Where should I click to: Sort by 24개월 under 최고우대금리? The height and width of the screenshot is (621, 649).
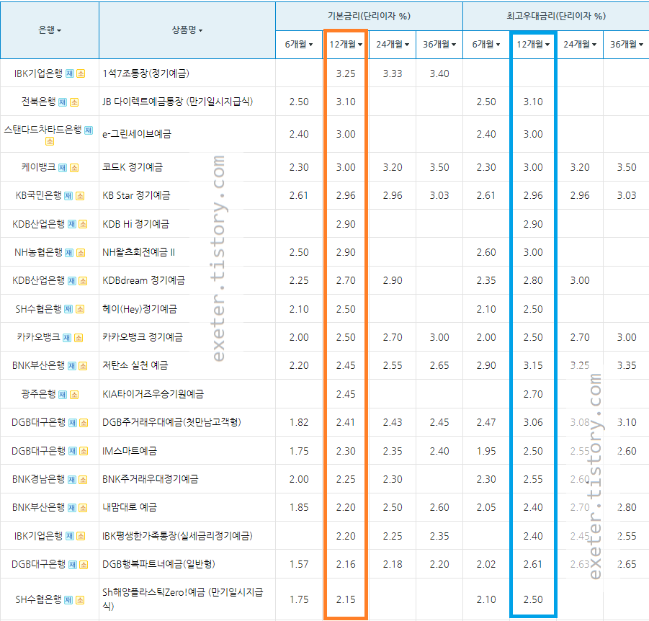point(579,44)
